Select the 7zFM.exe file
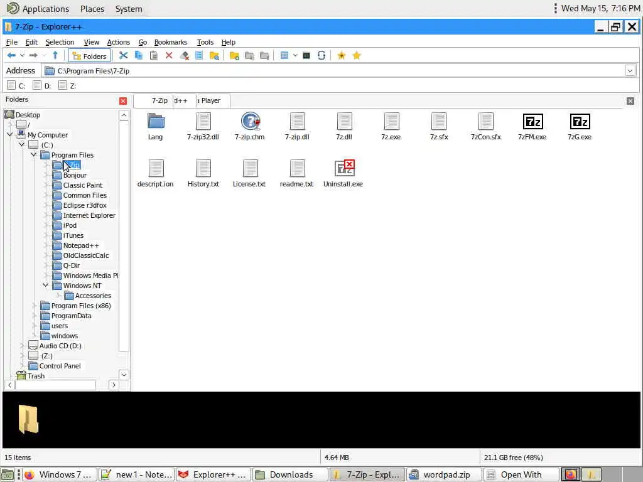The image size is (643, 482). point(532,127)
